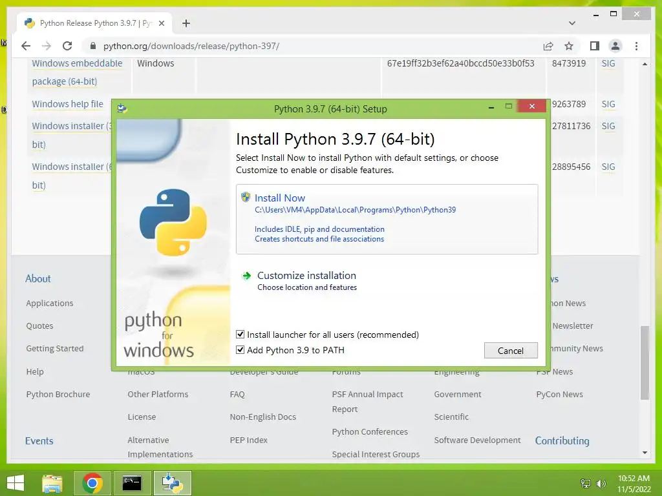Screen dimensions: 662x496
Task: Click SIG link in 27811736 row
Action: (608, 126)
